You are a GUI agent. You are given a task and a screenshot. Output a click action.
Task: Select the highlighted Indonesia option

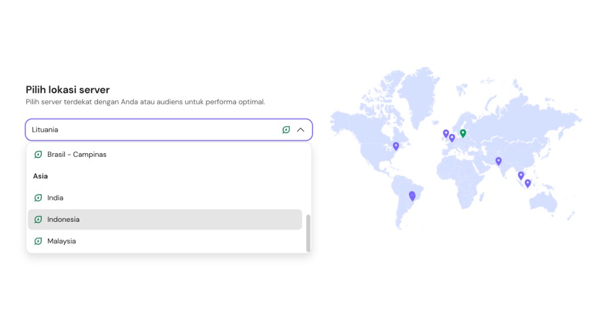[x=165, y=219]
